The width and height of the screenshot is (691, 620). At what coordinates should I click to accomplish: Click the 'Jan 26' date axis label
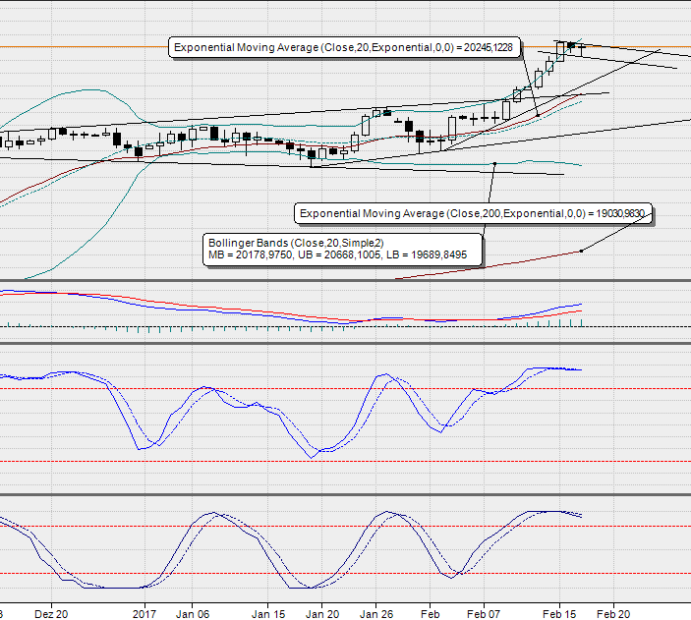(x=375, y=614)
